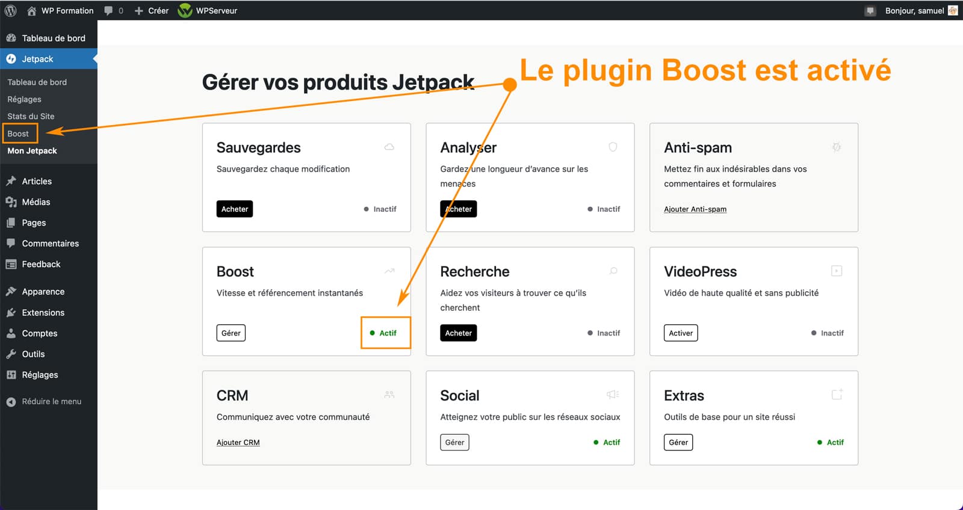Click speed arrow icon on Boost card
Viewport: 963px width, 510px height.
pyautogui.click(x=389, y=271)
